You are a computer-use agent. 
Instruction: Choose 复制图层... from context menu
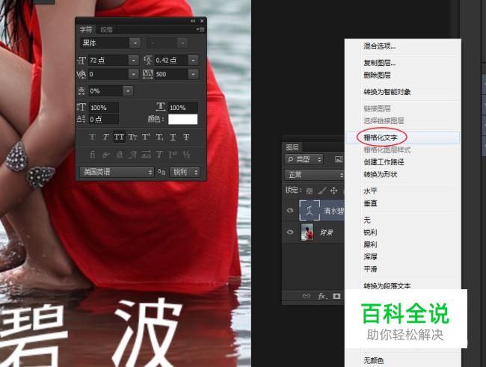point(402,63)
